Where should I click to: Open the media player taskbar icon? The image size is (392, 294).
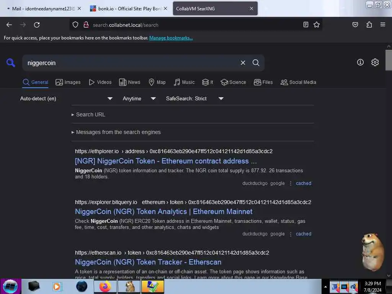point(57,286)
